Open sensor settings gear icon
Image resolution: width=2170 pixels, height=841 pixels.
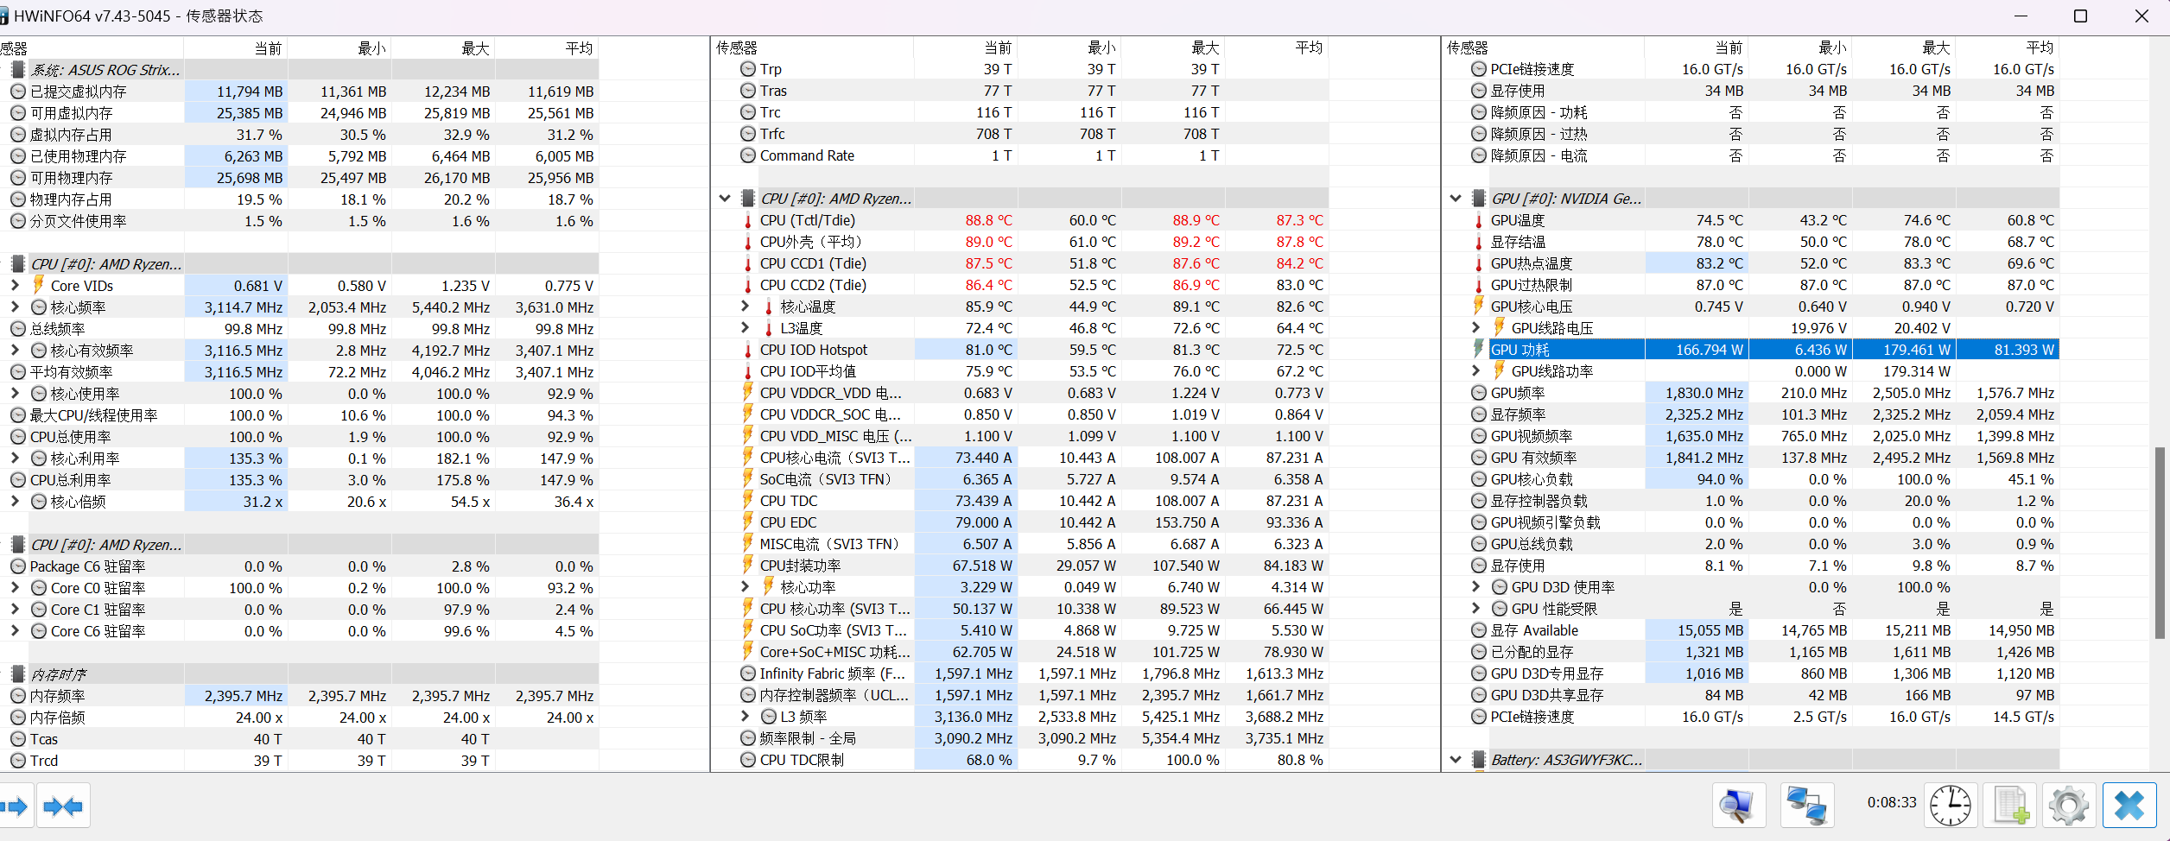[2069, 806]
